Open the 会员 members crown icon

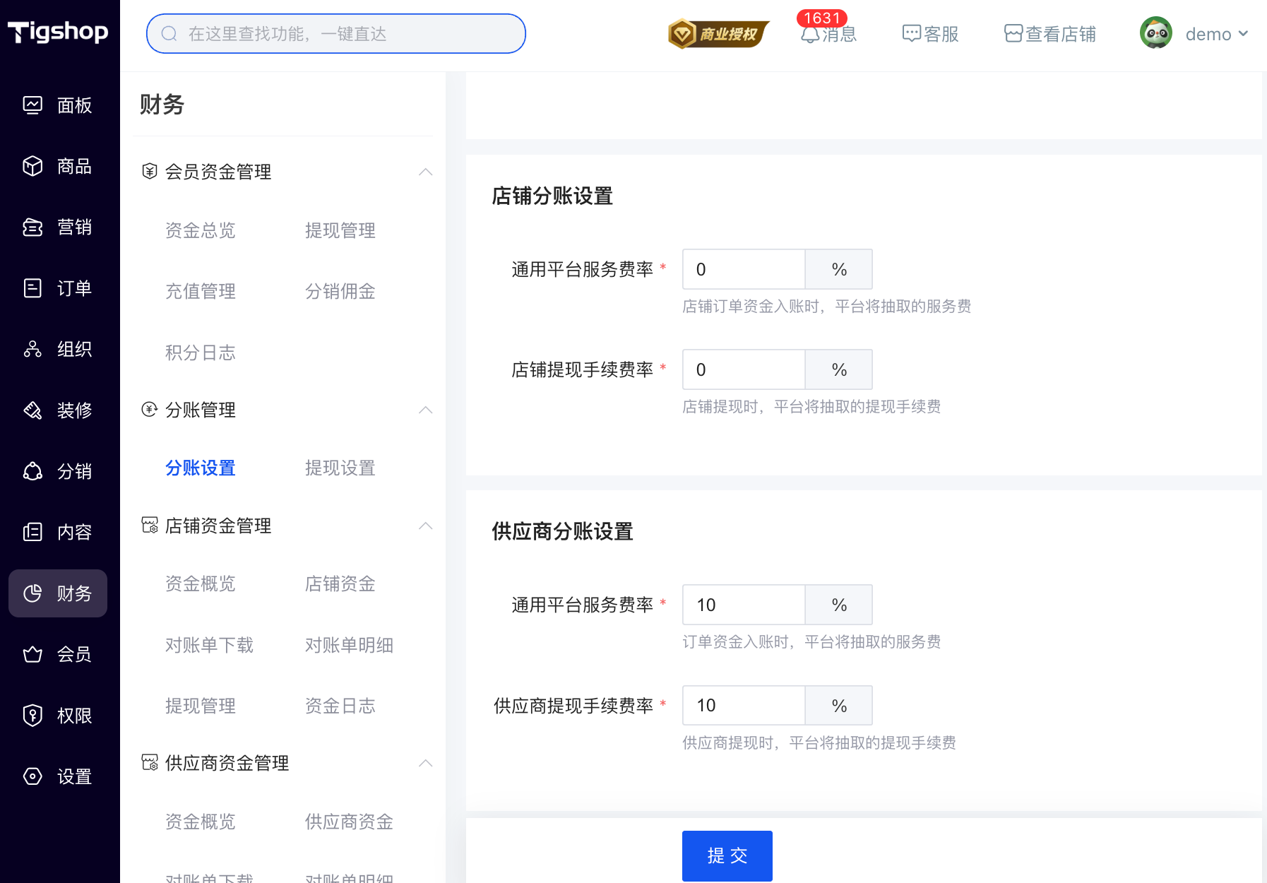point(32,654)
